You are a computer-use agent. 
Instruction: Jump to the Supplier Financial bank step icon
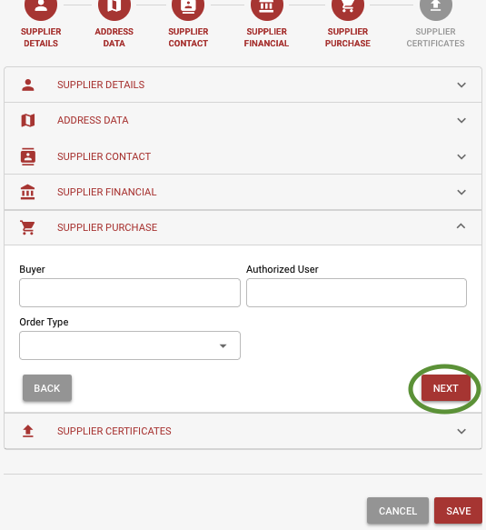tap(267, 6)
